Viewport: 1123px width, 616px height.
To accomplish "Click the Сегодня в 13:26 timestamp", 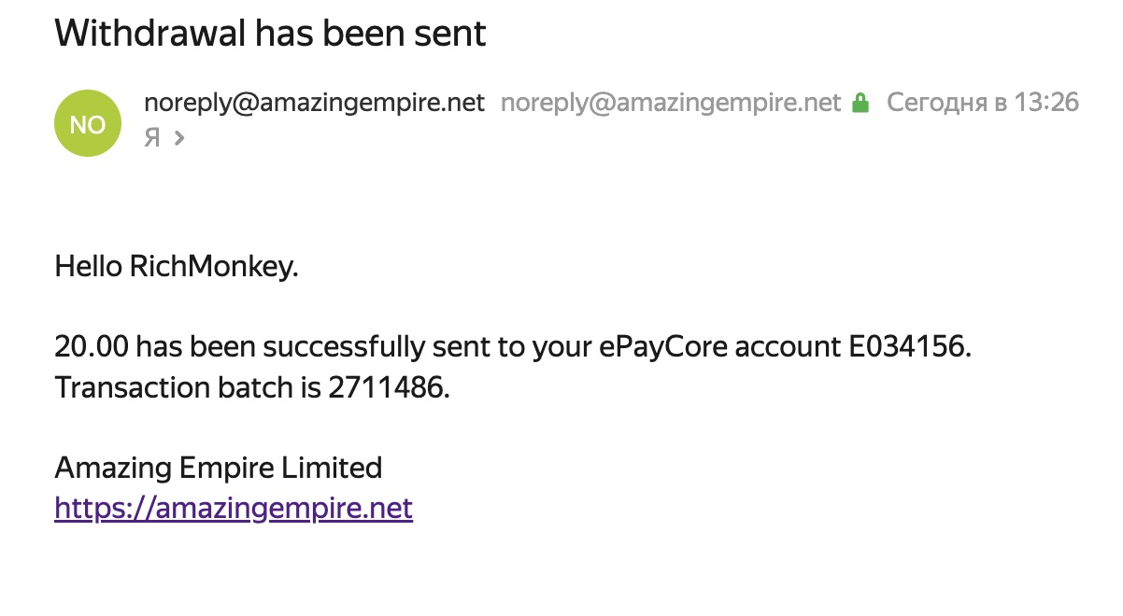I will (983, 103).
